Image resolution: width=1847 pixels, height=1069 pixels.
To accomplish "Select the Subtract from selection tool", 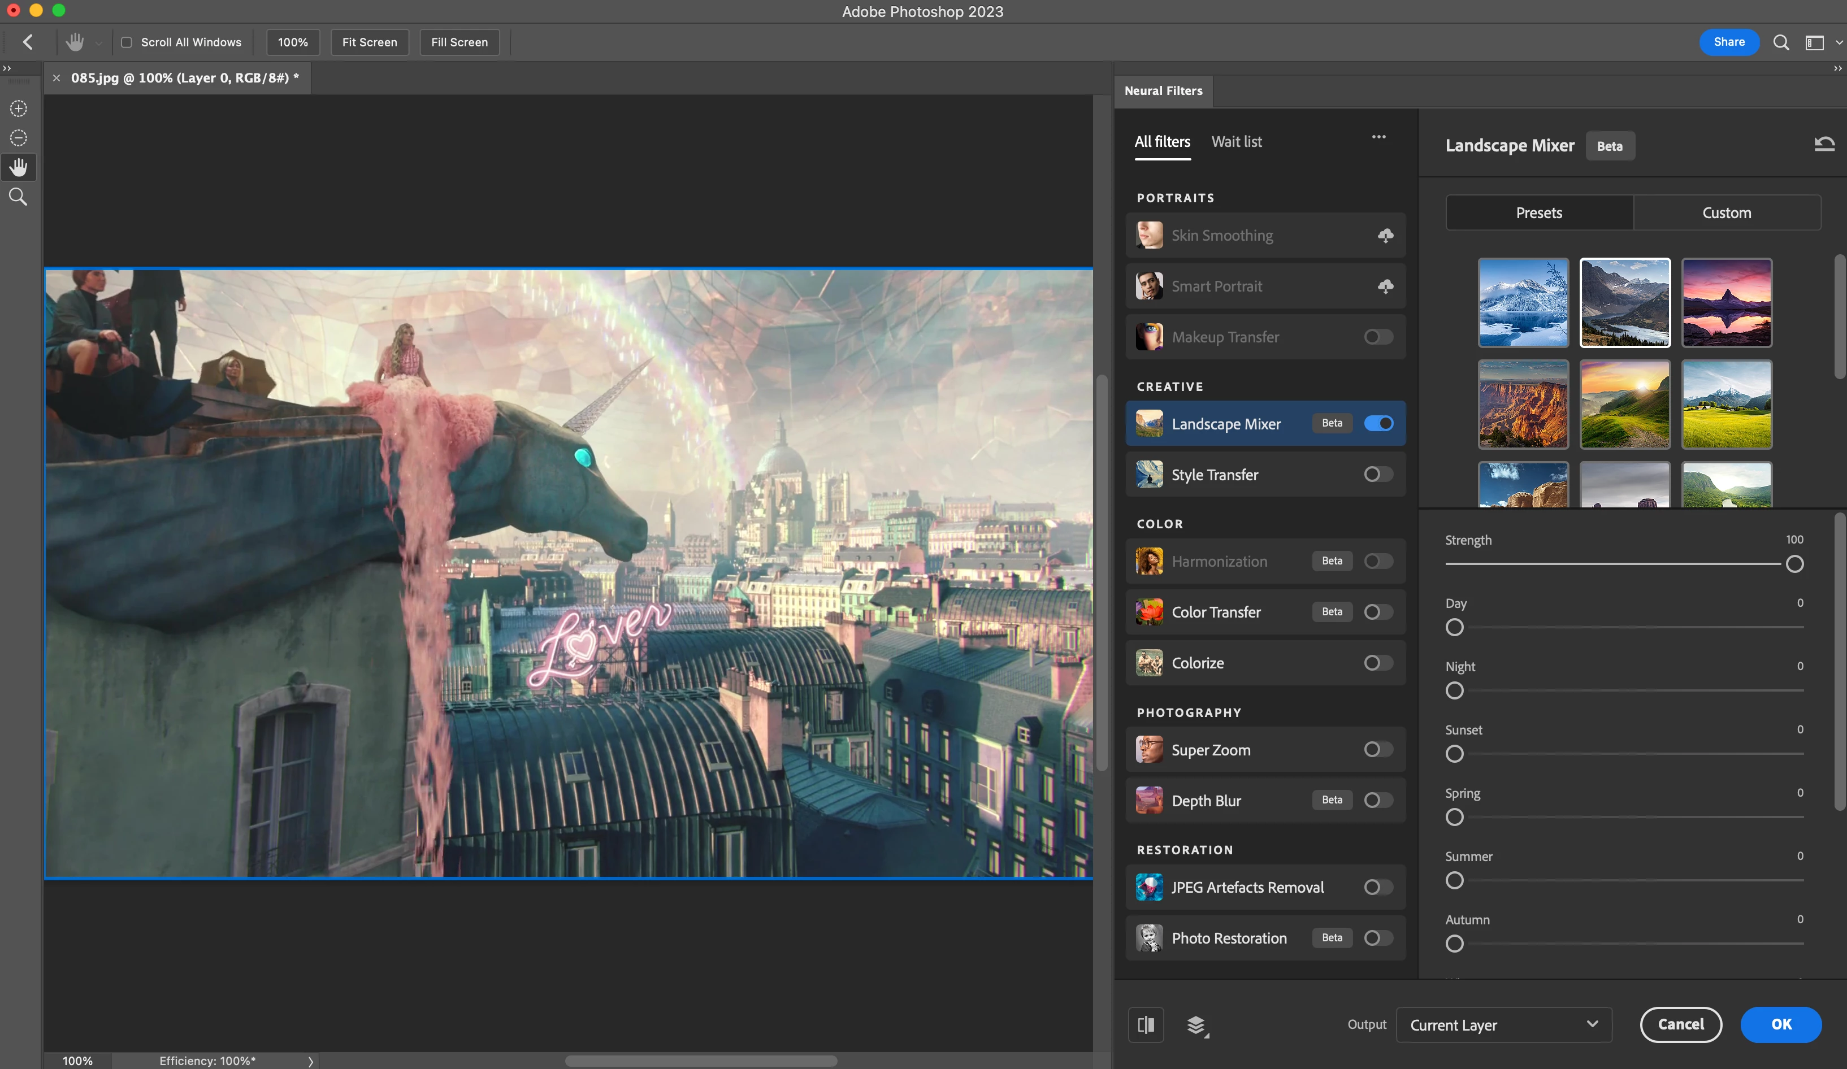I will tap(18, 138).
